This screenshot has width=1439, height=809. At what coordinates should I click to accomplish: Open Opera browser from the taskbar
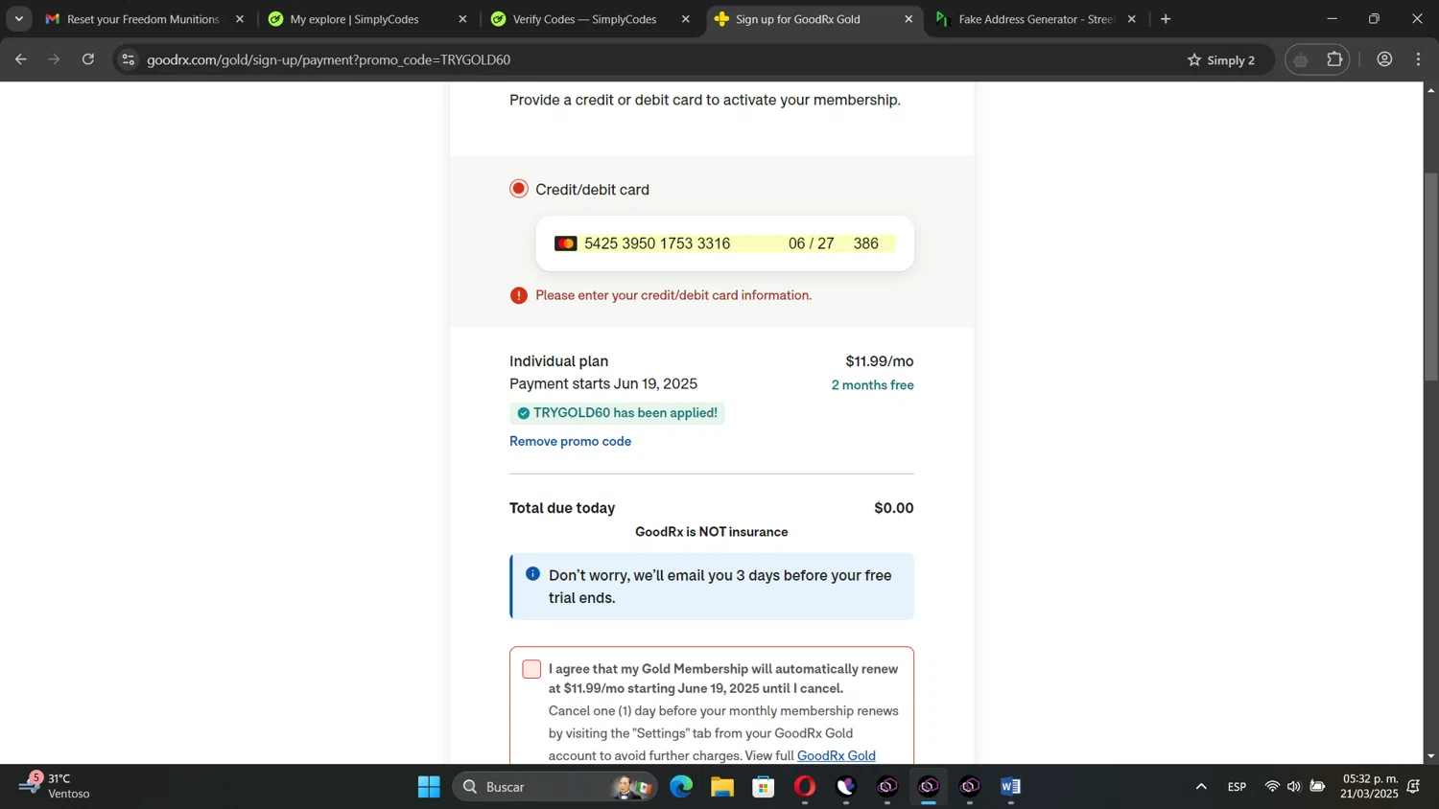coord(805,787)
